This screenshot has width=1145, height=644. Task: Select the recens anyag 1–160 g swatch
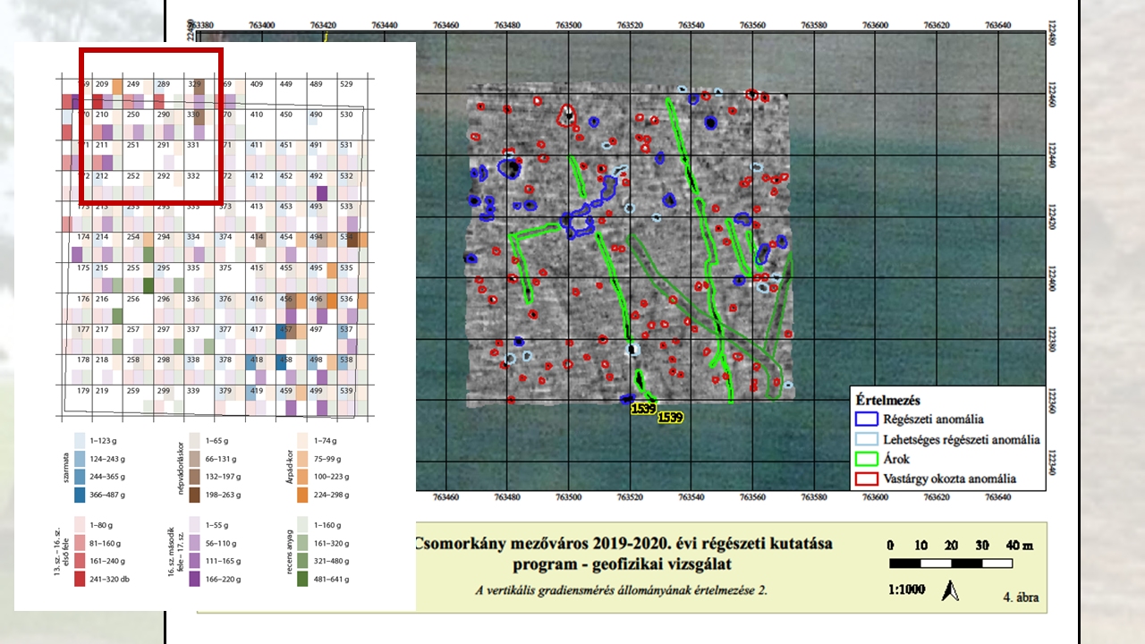pyautogui.click(x=304, y=525)
